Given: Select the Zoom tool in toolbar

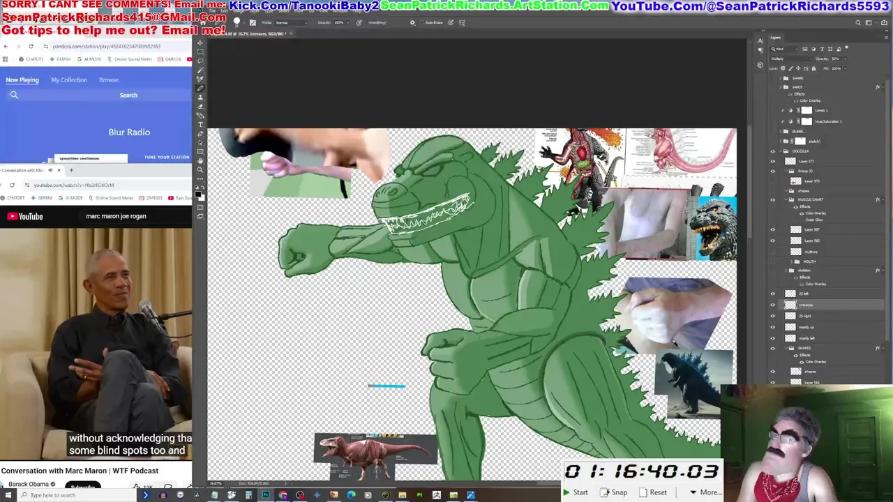Looking at the screenshot, I should pyautogui.click(x=200, y=169).
